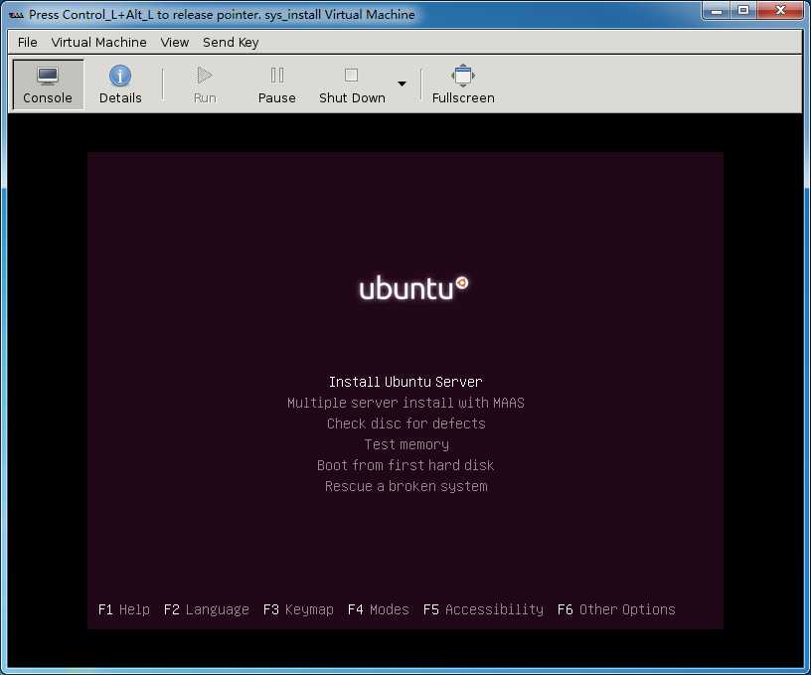Click F6 Other Options
The height and width of the screenshot is (675, 811).
pos(616,609)
